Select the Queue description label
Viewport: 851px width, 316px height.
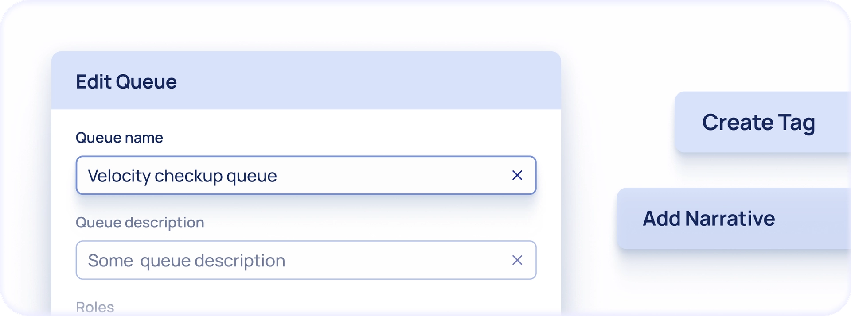click(140, 223)
